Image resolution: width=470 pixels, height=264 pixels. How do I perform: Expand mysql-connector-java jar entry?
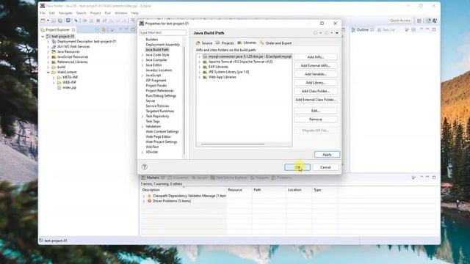pyautogui.click(x=199, y=56)
